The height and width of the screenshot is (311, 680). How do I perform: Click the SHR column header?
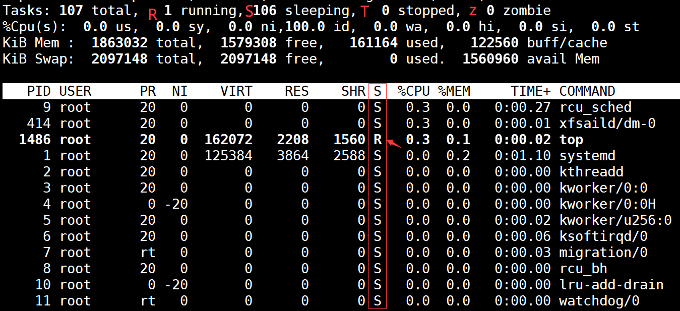click(x=353, y=91)
